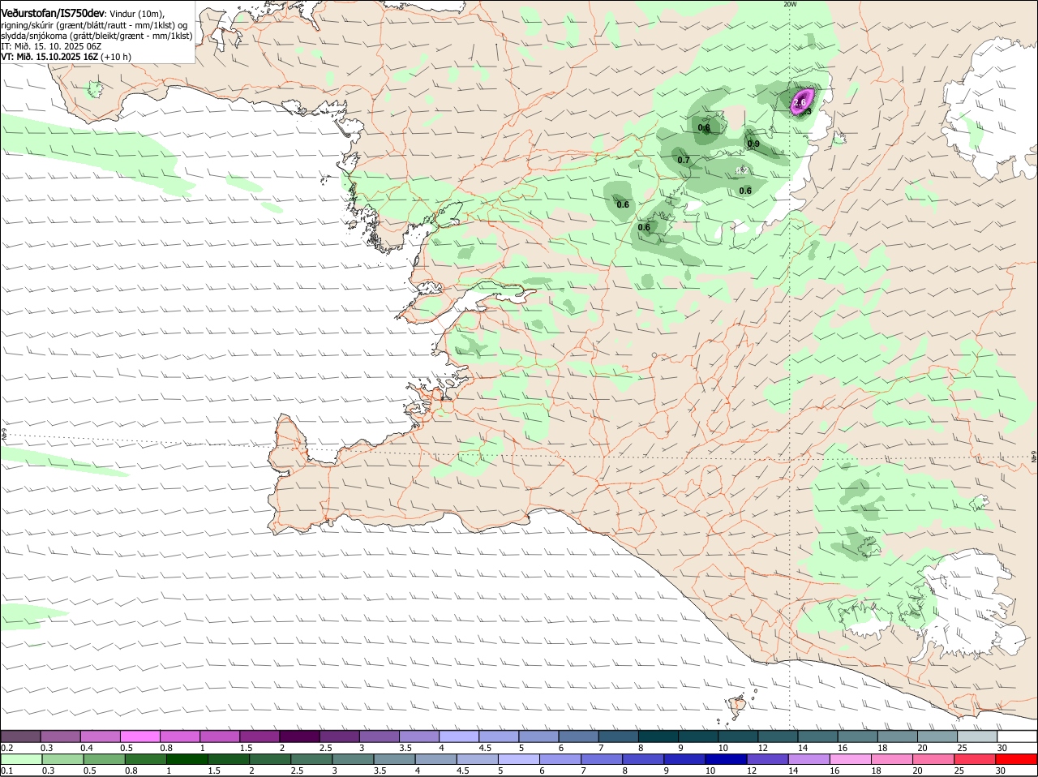Click the 0.9 precipitation value on map
The height and width of the screenshot is (777, 1038).
[753, 144]
